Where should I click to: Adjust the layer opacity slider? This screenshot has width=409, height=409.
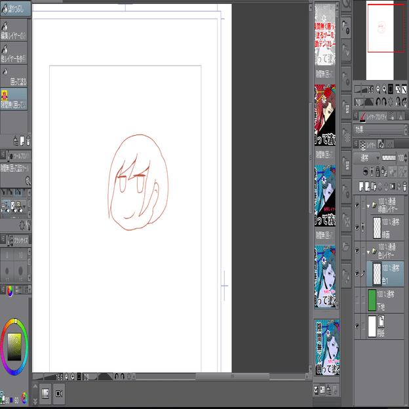389,158
